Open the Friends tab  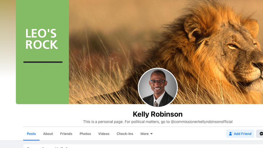[66, 134]
